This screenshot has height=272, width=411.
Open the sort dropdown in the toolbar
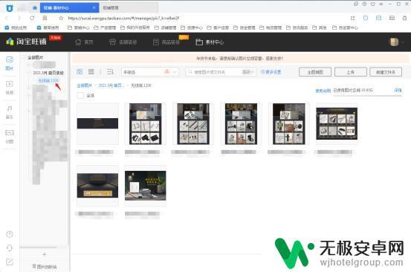point(150,72)
